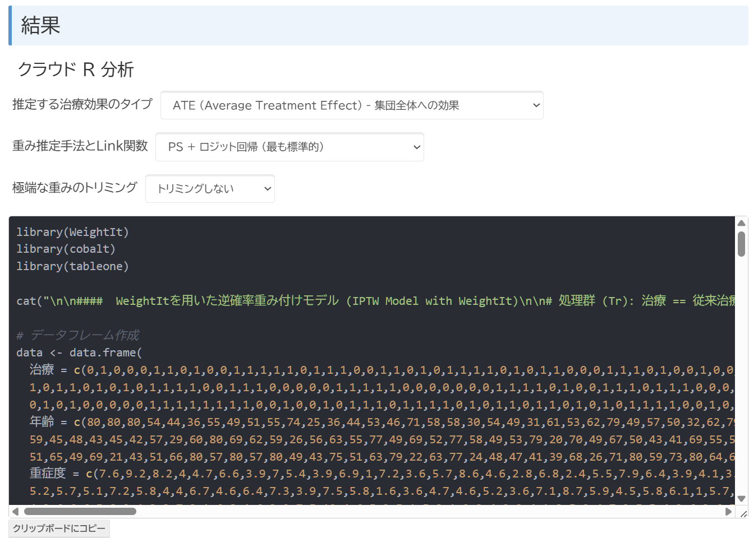Click the library(cobalt) code line
This screenshot has width=749, height=538.
(x=66, y=249)
